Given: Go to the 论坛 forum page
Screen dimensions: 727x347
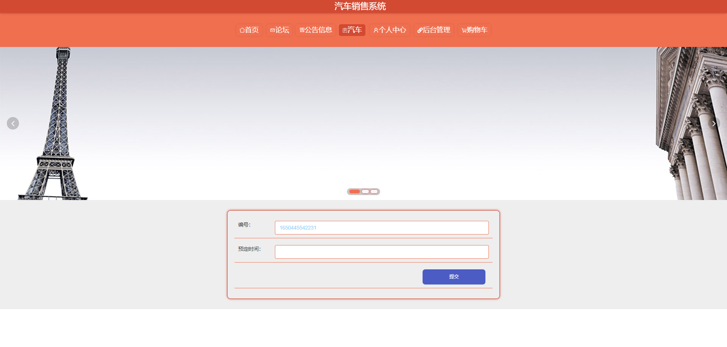Looking at the screenshot, I should 279,30.
